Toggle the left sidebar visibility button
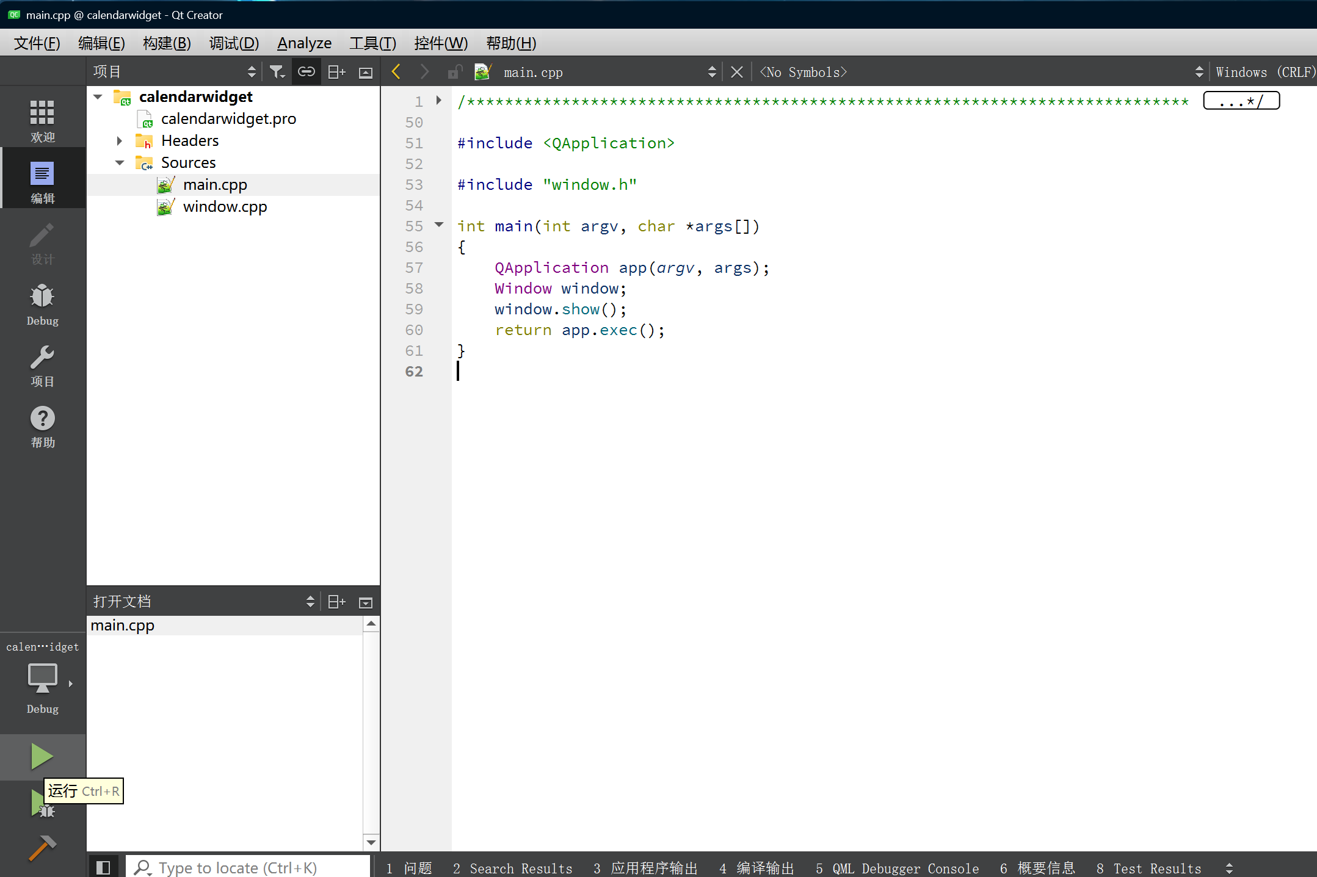 tap(103, 867)
